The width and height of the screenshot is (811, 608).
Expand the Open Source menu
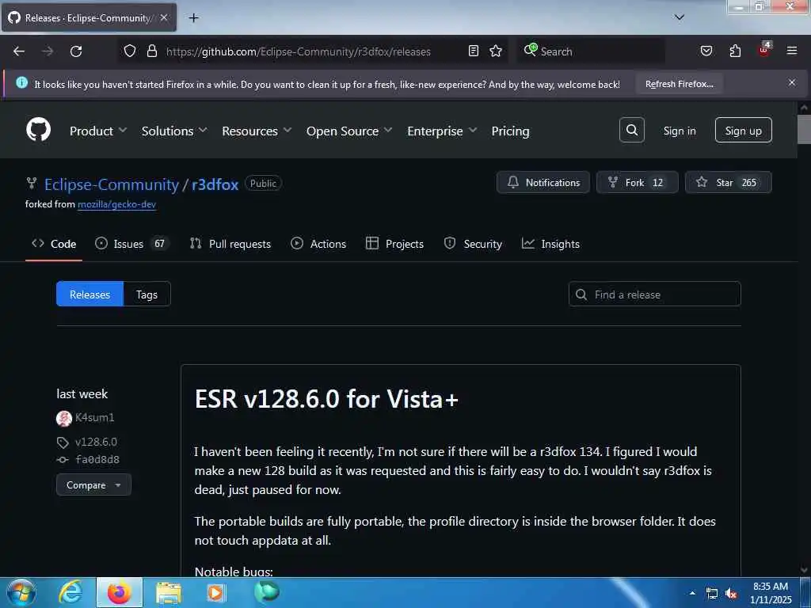tap(349, 131)
